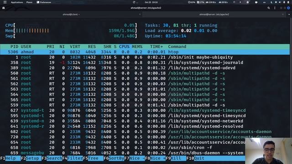This screenshot has width=292, height=164.
Task: Select the /usr/sbin/cron -f process row
Action: coord(123,148)
